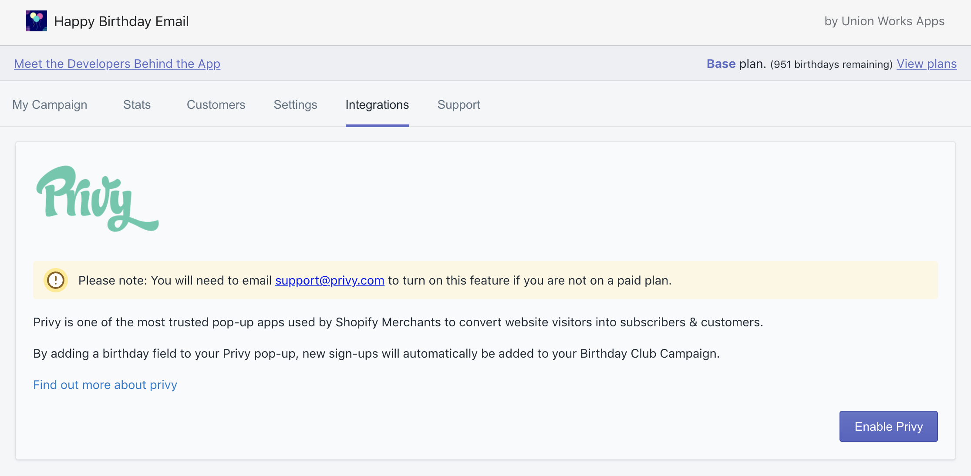Click the 951 birthdays remaining text

pos(831,64)
